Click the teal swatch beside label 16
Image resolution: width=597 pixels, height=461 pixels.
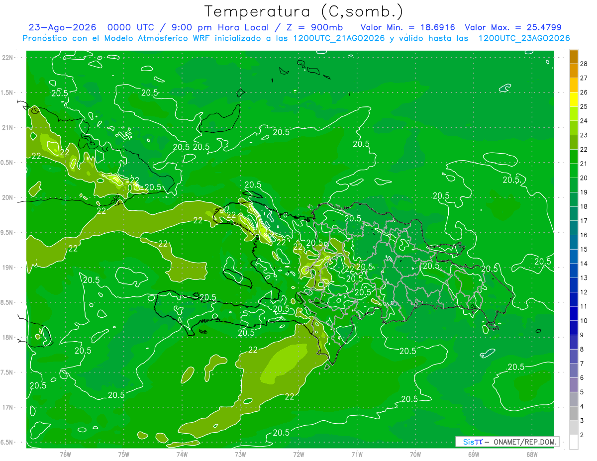click(x=574, y=228)
